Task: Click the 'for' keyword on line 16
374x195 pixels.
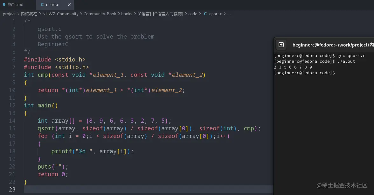Action: (x=43, y=136)
